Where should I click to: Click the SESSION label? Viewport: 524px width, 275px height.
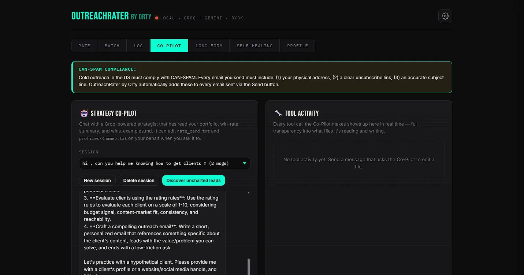(89, 152)
